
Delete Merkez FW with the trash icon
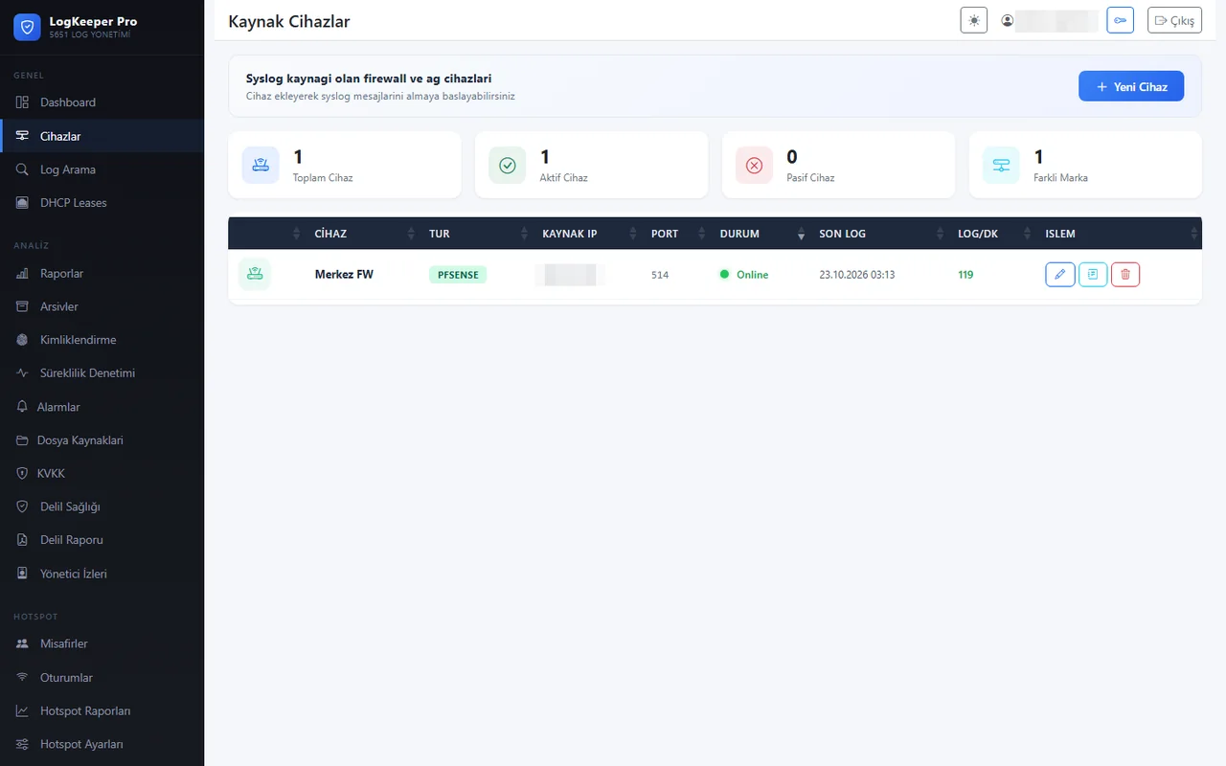(1124, 275)
